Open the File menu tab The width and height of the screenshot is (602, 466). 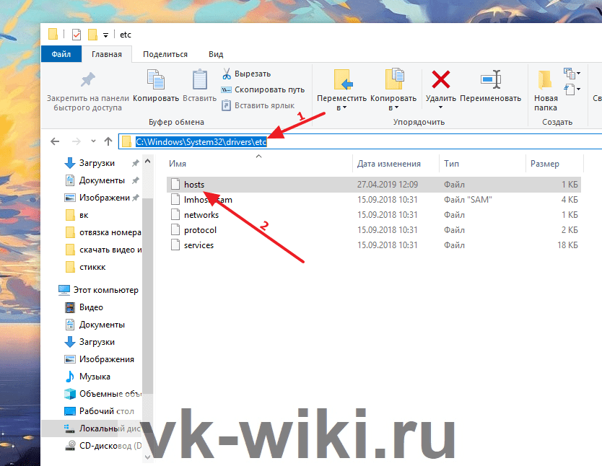click(61, 54)
